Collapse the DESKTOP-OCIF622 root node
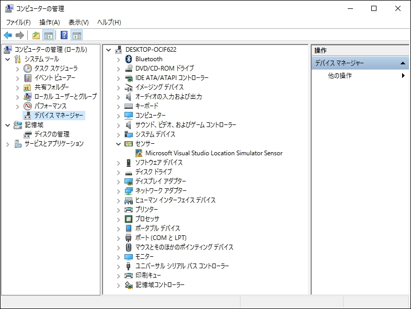The image size is (411, 309). pos(109,50)
